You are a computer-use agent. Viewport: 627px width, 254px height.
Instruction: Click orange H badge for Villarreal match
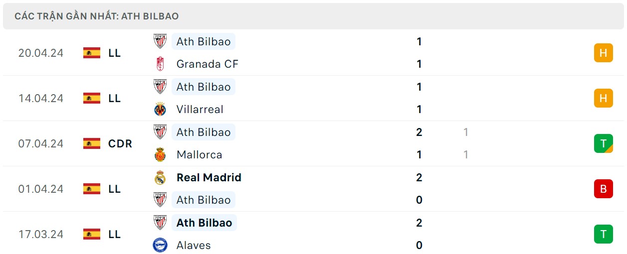pyautogui.click(x=603, y=98)
